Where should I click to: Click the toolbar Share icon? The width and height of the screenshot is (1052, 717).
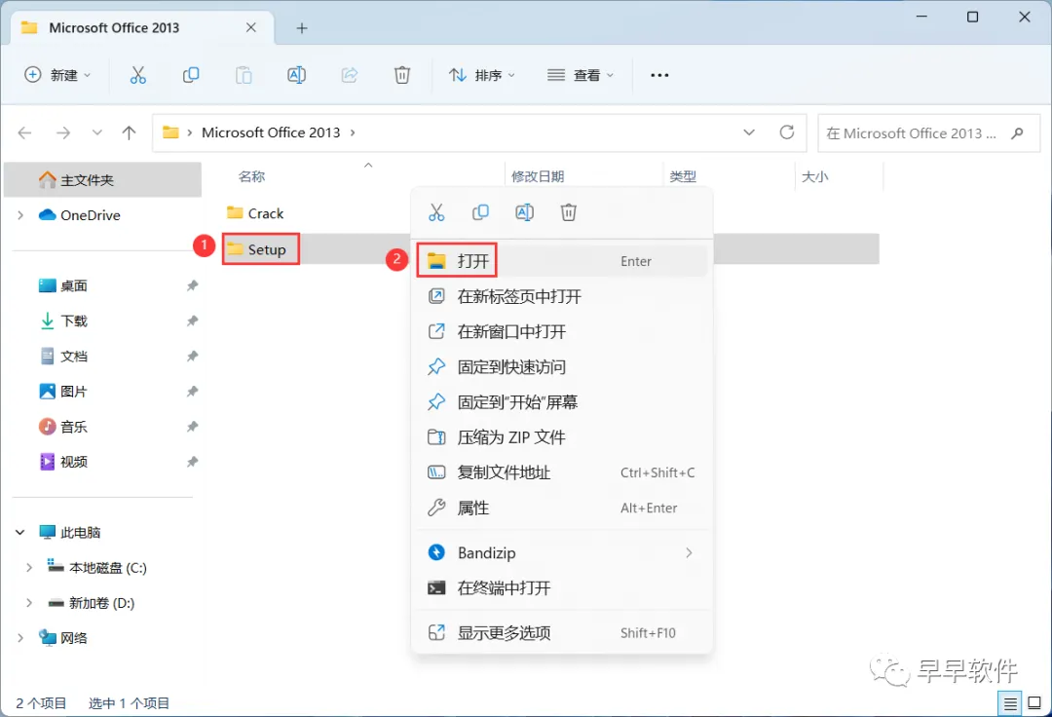pos(350,75)
